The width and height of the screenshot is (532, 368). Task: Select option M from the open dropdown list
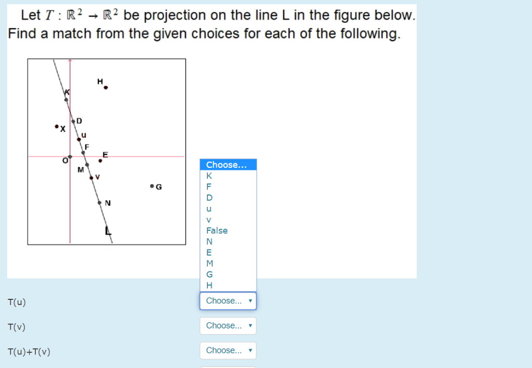(209, 263)
